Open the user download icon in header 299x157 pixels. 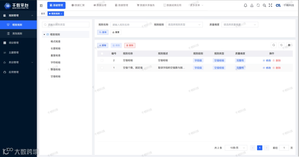point(252,5)
